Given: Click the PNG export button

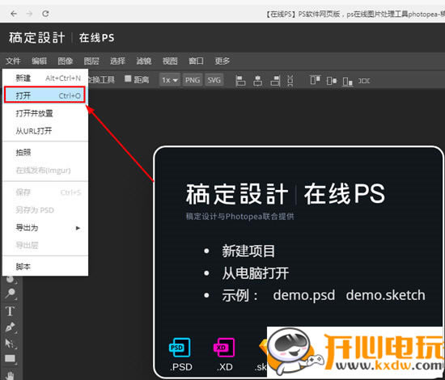Looking at the screenshot, I should click(x=193, y=80).
